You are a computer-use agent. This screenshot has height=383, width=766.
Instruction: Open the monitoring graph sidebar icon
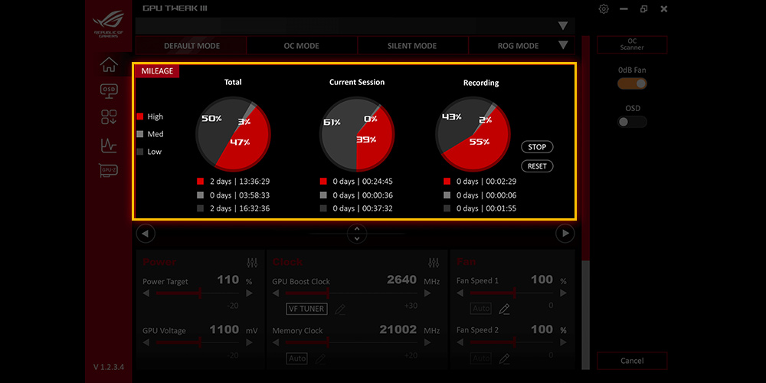coord(109,145)
